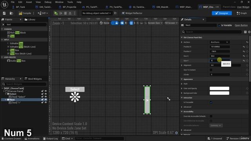251x141 pixels.
Task: Select the Select button on canvas
Action: [x=75, y=89]
